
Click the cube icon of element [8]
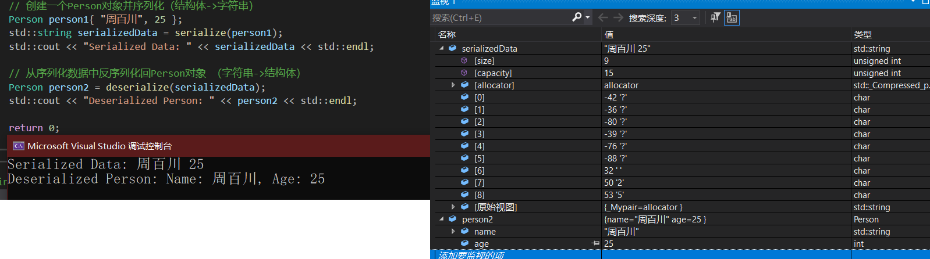point(464,195)
